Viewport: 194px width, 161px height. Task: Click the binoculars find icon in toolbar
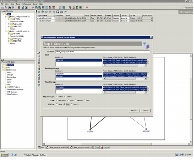(9, 8)
